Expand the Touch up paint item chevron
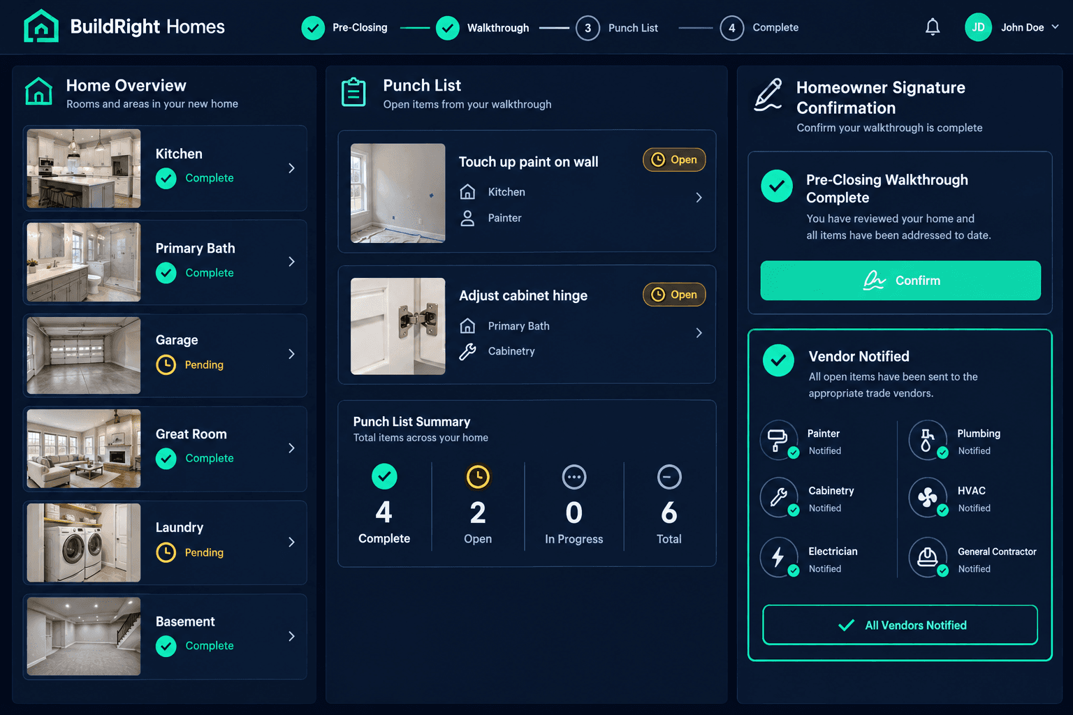Screen dimensions: 1073x715 tap(699, 198)
